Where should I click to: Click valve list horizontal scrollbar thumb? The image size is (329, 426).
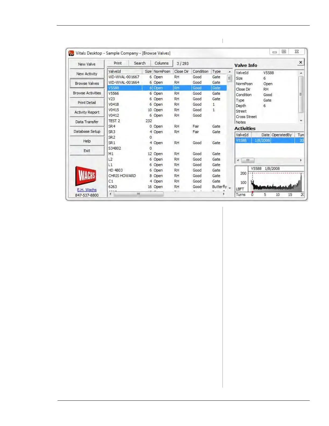pyautogui.click(x=138, y=194)
